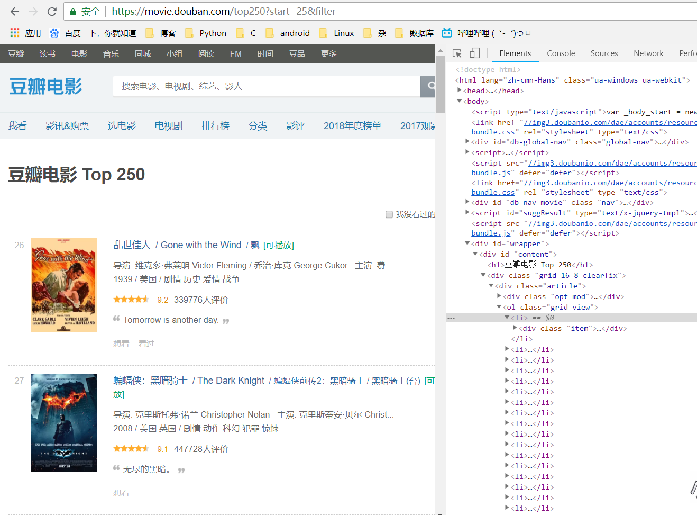
Task: Toggle stars rating on The Dark Knight entry
Action: [x=131, y=448]
